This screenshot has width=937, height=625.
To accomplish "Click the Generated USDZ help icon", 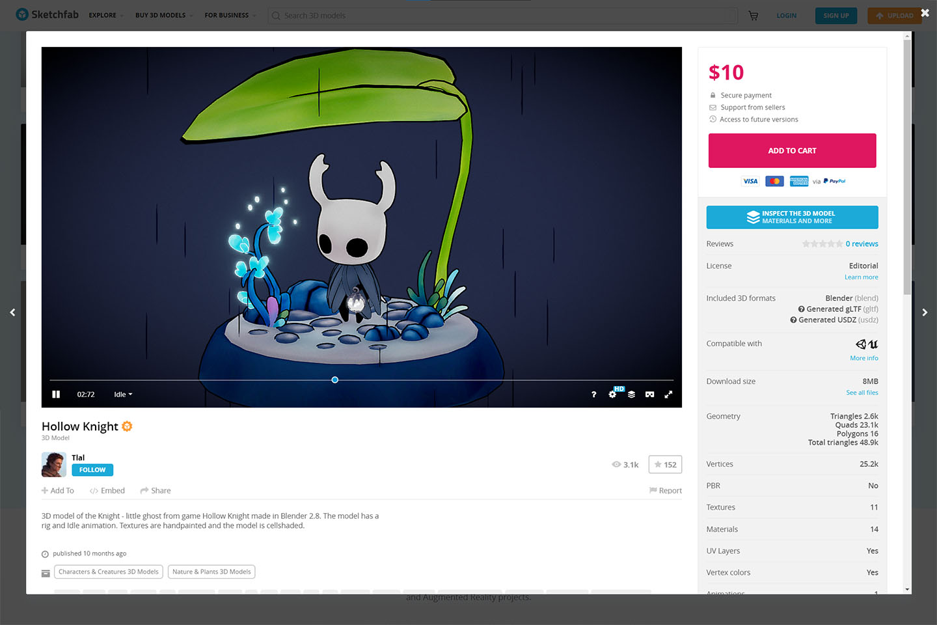I will [x=793, y=320].
